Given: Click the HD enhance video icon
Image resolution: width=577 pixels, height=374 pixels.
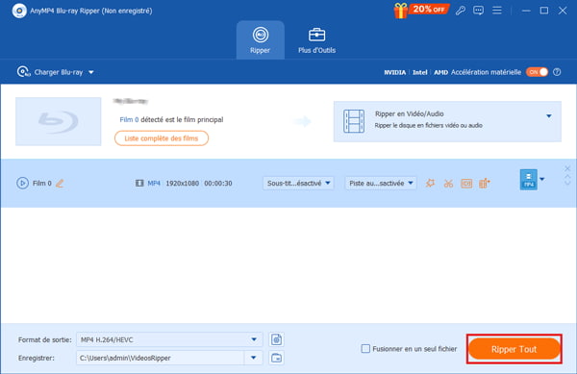Looking at the screenshot, I should click(x=466, y=183).
